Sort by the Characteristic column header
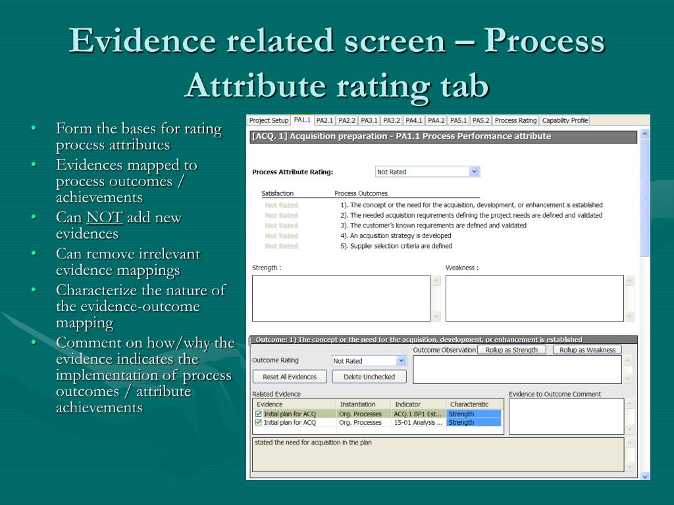This screenshot has width=674, height=505. 474,404
